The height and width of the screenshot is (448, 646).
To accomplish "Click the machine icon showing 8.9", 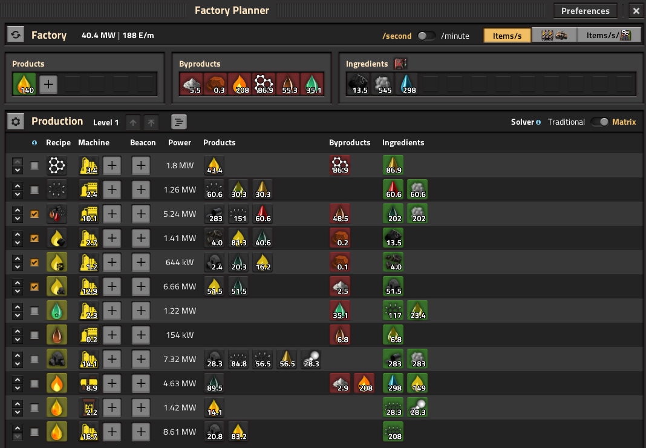I will tap(89, 384).
